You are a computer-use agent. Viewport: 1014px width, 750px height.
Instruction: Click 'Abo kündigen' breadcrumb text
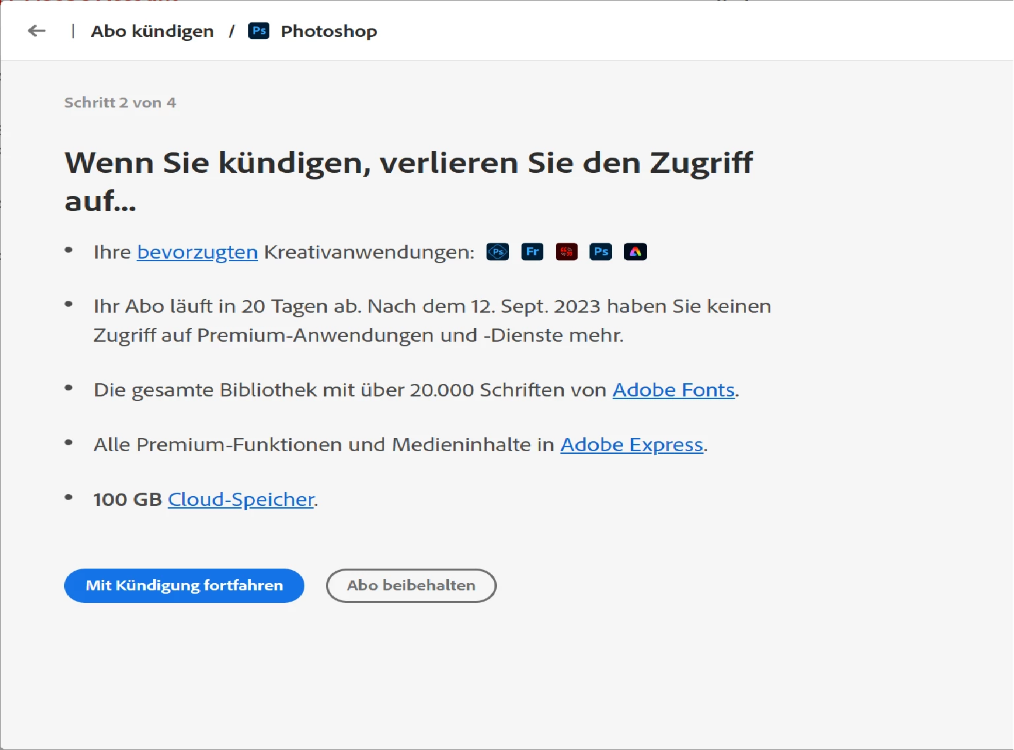(x=152, y=31)
